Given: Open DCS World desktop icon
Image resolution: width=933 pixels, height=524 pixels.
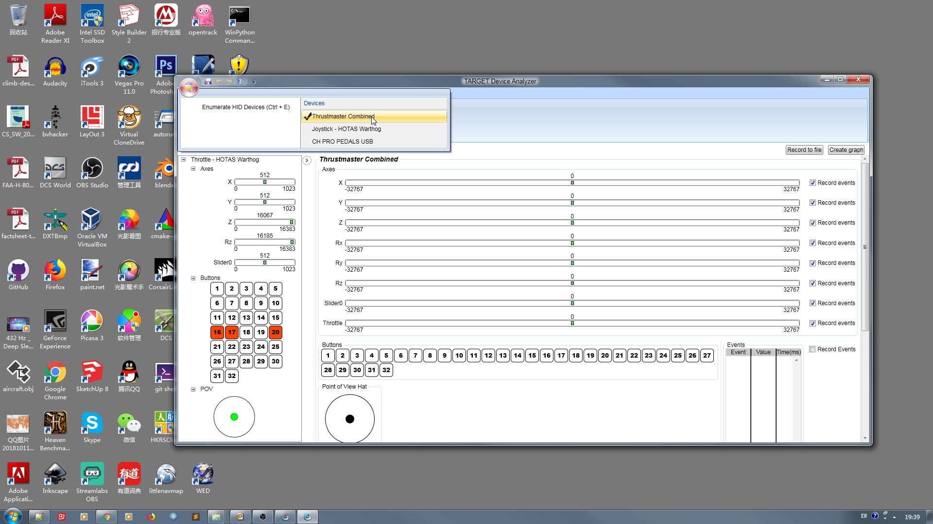Looking at the screenshot, I should (x=55, y=173).
